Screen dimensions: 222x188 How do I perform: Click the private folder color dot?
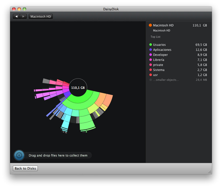[x=151, y=65]
